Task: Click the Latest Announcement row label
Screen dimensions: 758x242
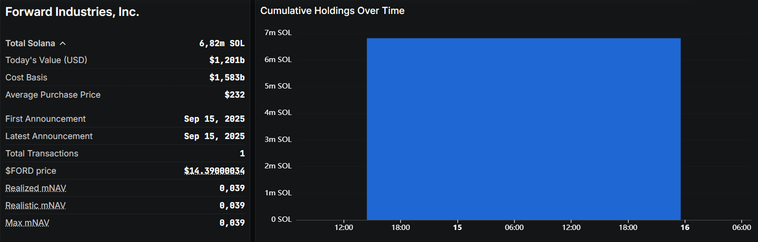Action: 49,136
